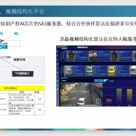Open the partially visible white car snapshot

pyautogui.click(x=133, y=71)
